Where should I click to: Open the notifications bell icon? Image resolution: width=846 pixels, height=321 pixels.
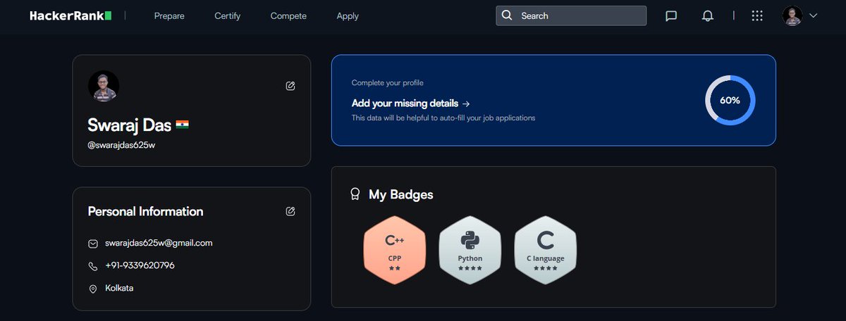point(708,15)
